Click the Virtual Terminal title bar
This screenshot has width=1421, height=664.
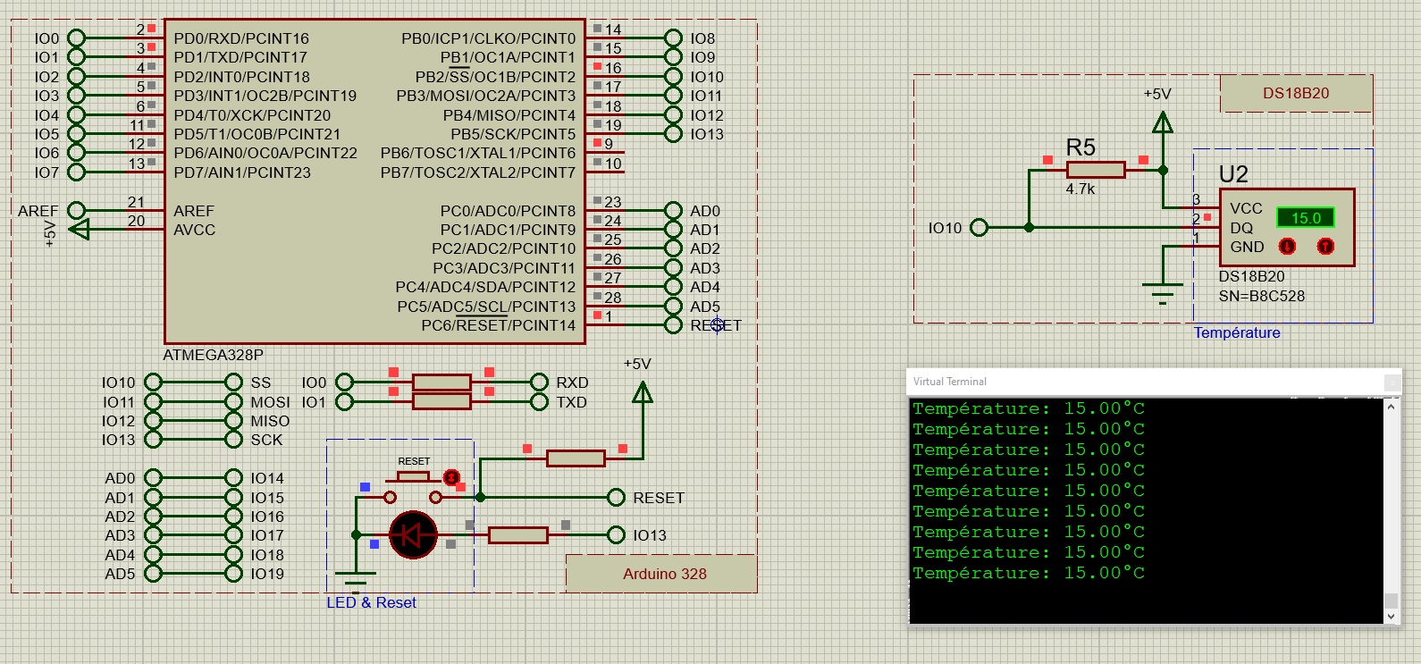point(1144,382)
